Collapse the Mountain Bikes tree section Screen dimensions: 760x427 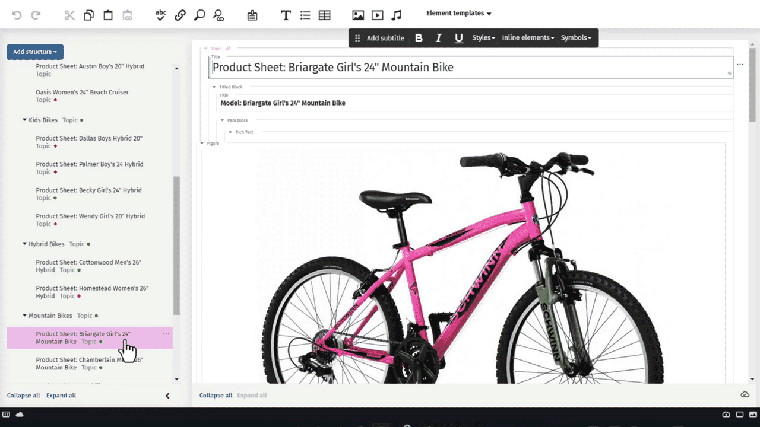click(x=25, y=315)
